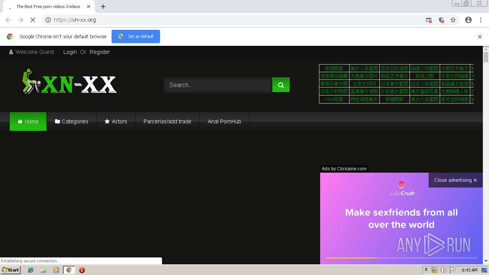Image resolution: width=489 pixels, height=275 pixels.
Task: Select the open tab titled The Best Free
Action: pyautogui.click(x=48, y=6)
